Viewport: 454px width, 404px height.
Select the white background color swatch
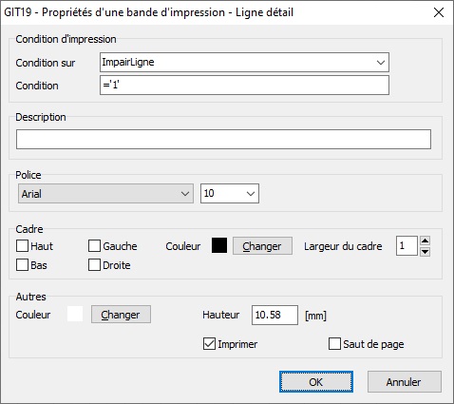point(75,314)
